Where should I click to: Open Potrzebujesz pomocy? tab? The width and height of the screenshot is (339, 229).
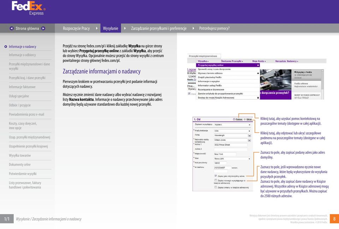coord(214,28)
